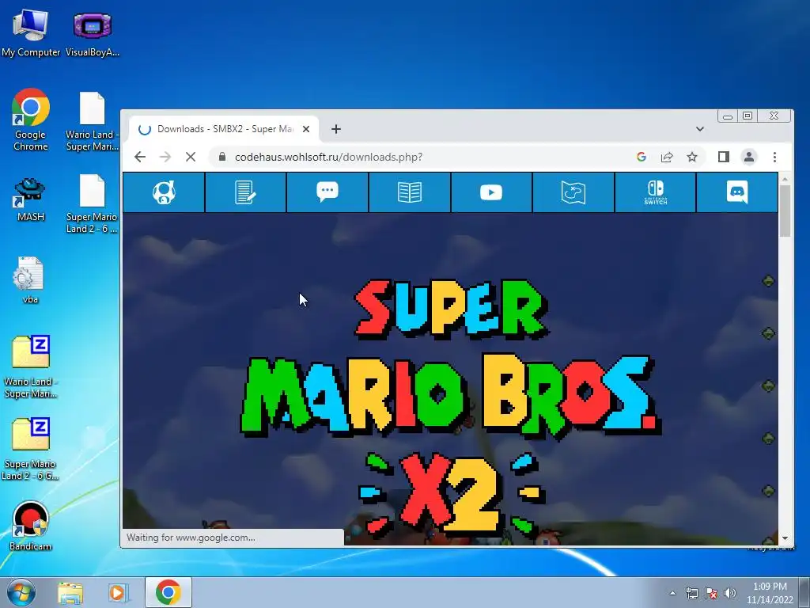Viewport: 810px width, 608px height.
Task: View site info via the padlock icon
Action: pos(222,157)
